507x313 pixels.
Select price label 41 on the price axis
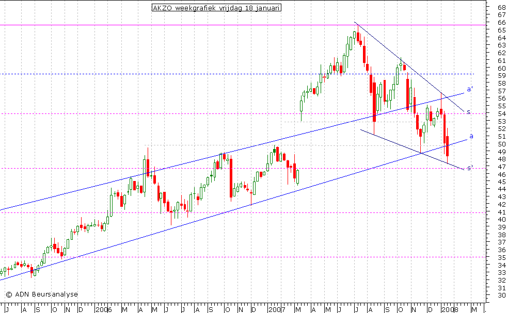pos(502,212)
